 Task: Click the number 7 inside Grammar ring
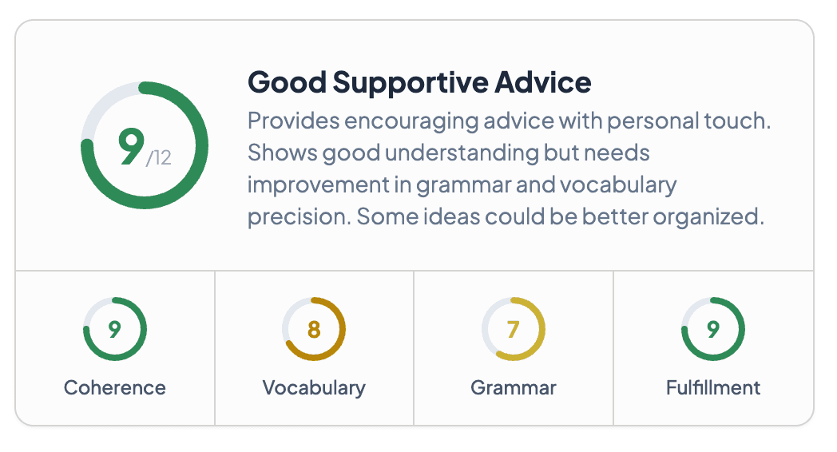click(x=514, y=329)
